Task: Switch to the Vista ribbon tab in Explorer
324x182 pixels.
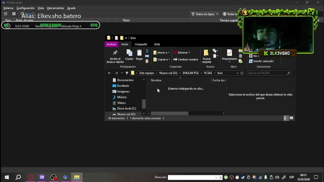Action: pos(157,44)
